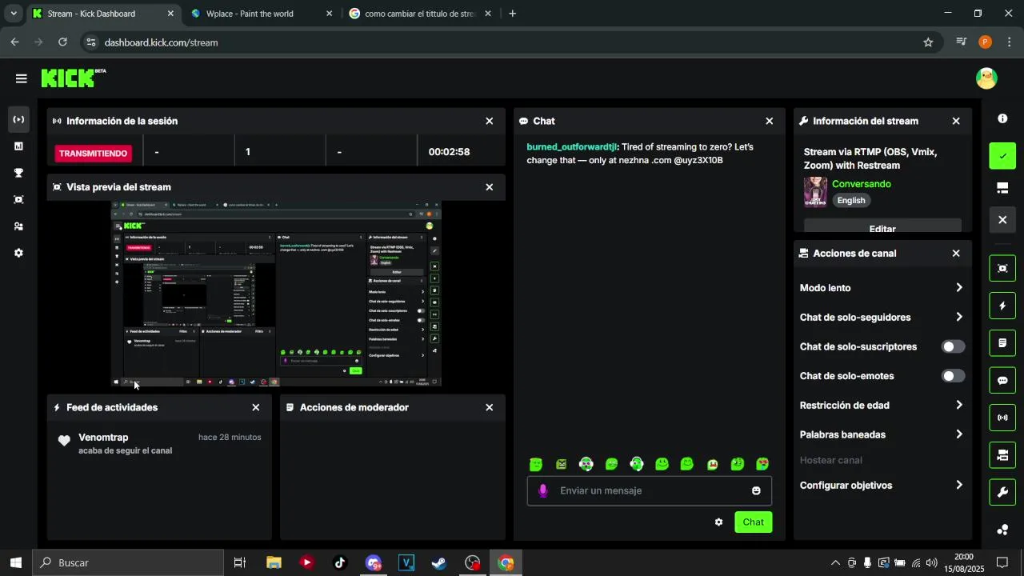Open the Stream section in the left sidebar
The image size is (1024, 576).
18,120
